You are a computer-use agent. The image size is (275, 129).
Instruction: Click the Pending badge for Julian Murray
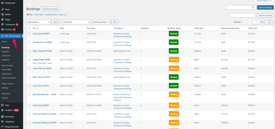[x=174, y=68]
